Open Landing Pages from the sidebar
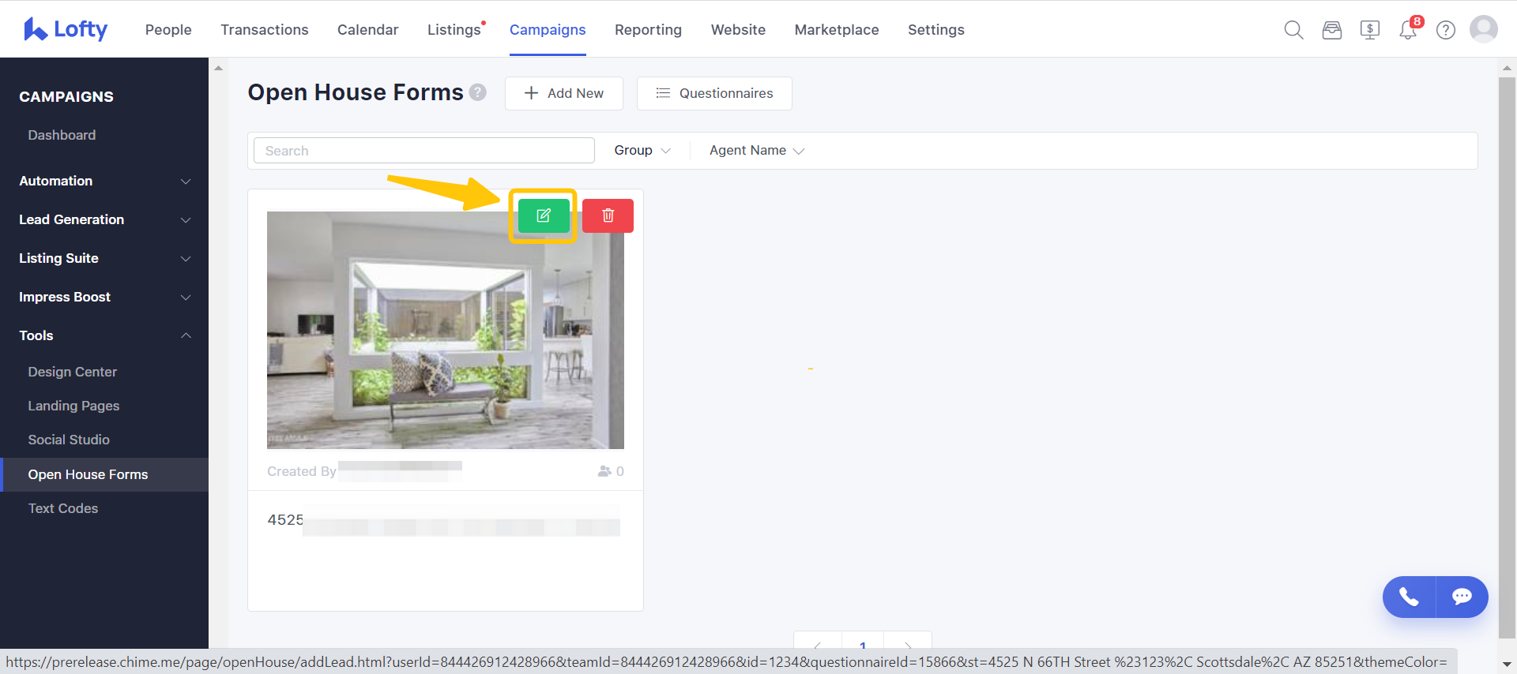 click(73, 406)
